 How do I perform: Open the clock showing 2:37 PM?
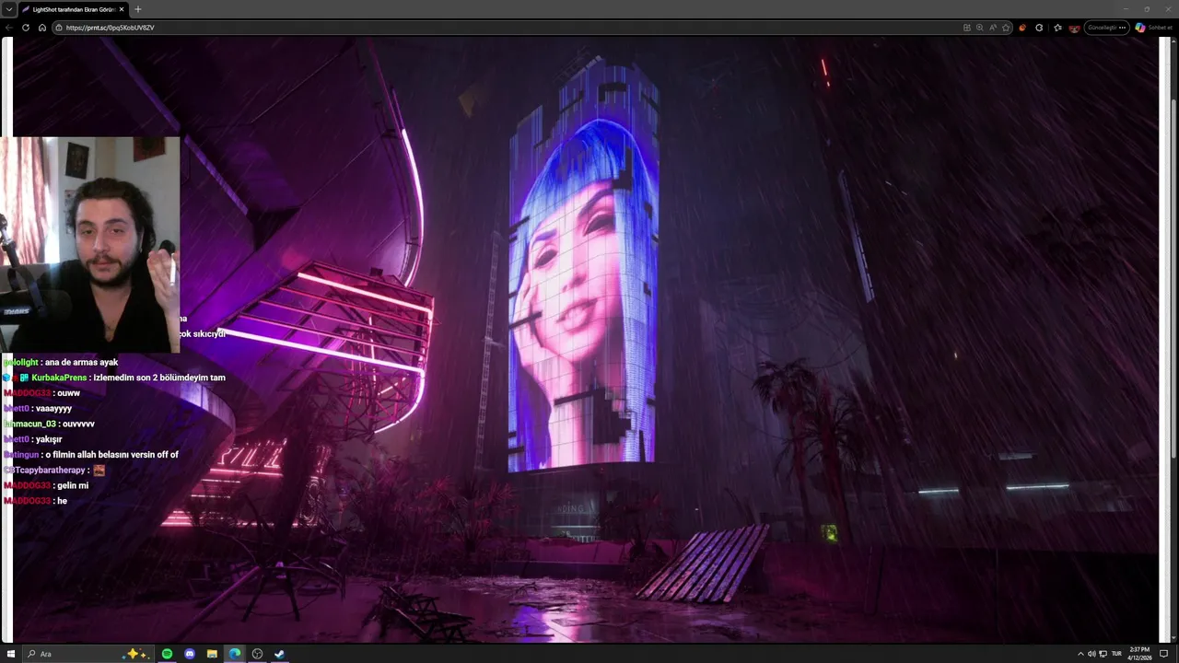pos(1139,654)
